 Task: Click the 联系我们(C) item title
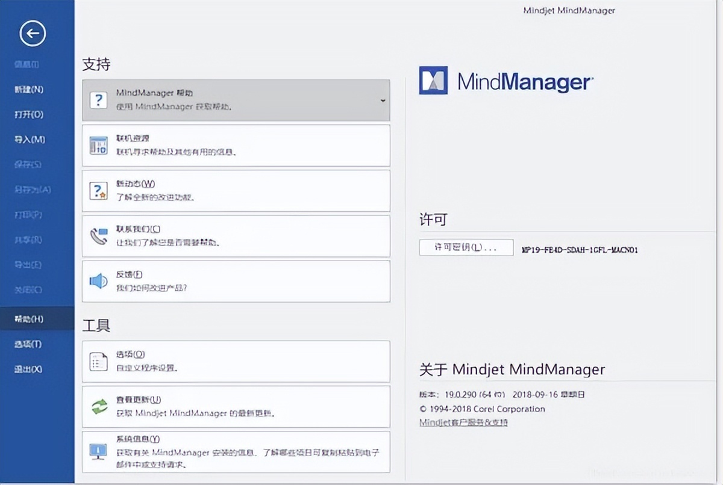click(139, 229)
